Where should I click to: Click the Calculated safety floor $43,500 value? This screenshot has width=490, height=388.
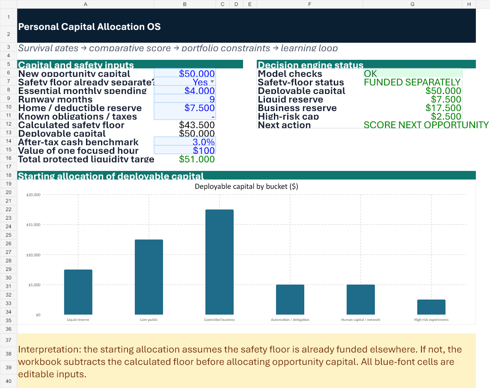(x=197, y=125)
